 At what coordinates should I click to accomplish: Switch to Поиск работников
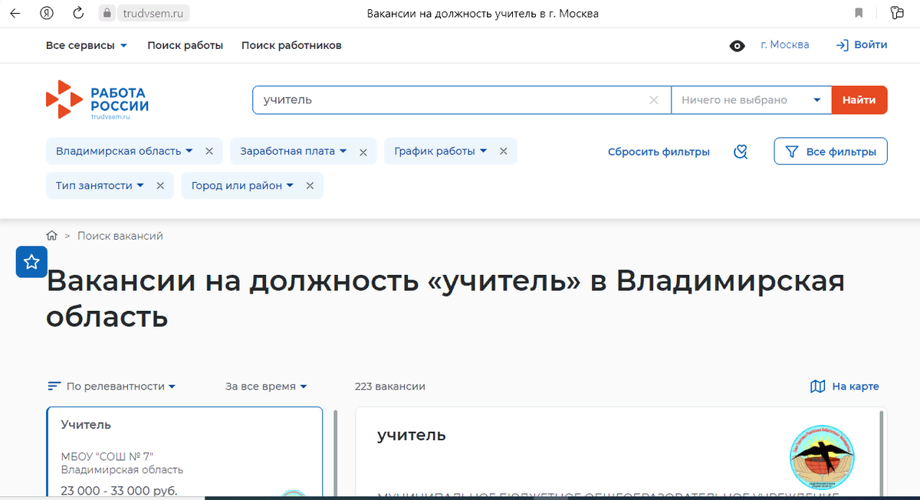tap(291, 45)
